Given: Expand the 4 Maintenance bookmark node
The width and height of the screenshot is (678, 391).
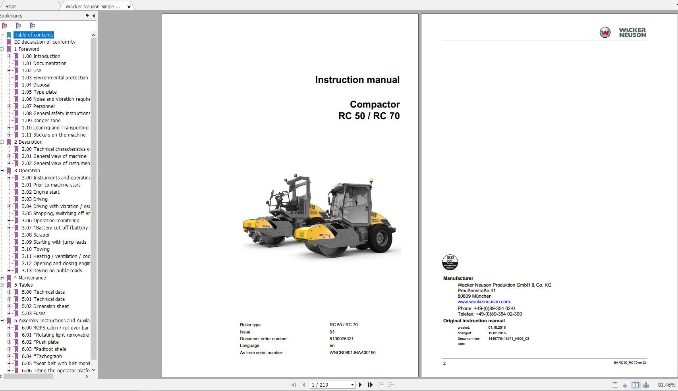Looking at the screenshot, I should (x=2, y=278).
